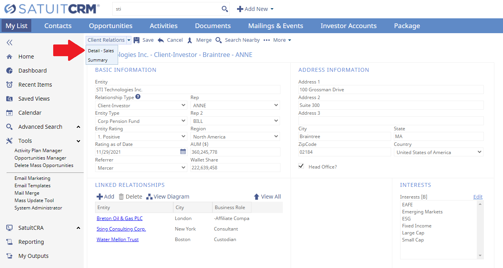
Task: Collapse the Advanced Search section chevron
Action: 78,127
